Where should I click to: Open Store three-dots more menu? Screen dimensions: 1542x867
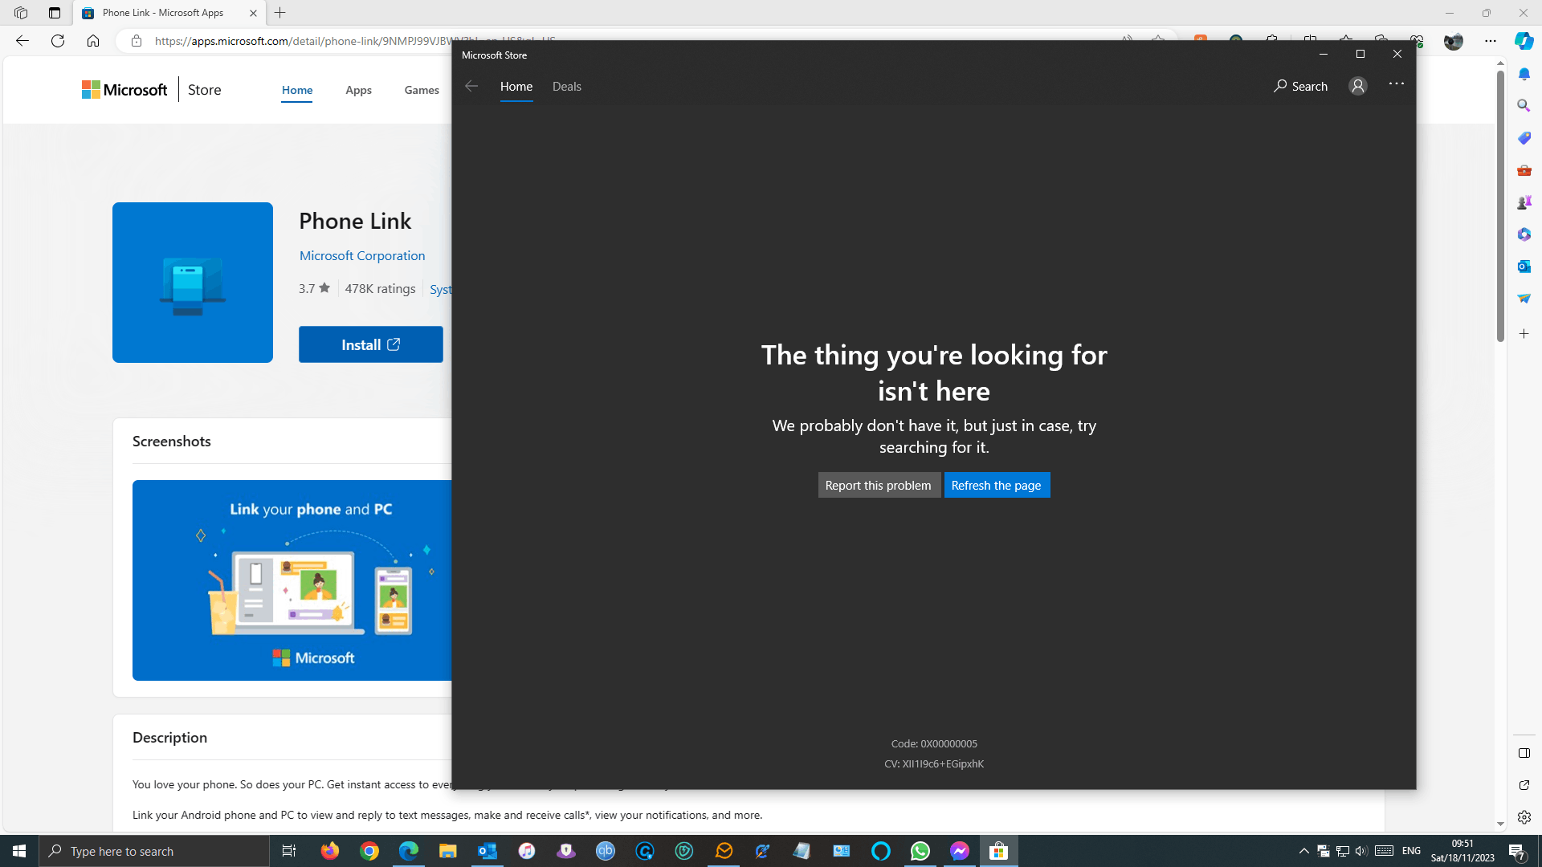(x=1397, y=84)
